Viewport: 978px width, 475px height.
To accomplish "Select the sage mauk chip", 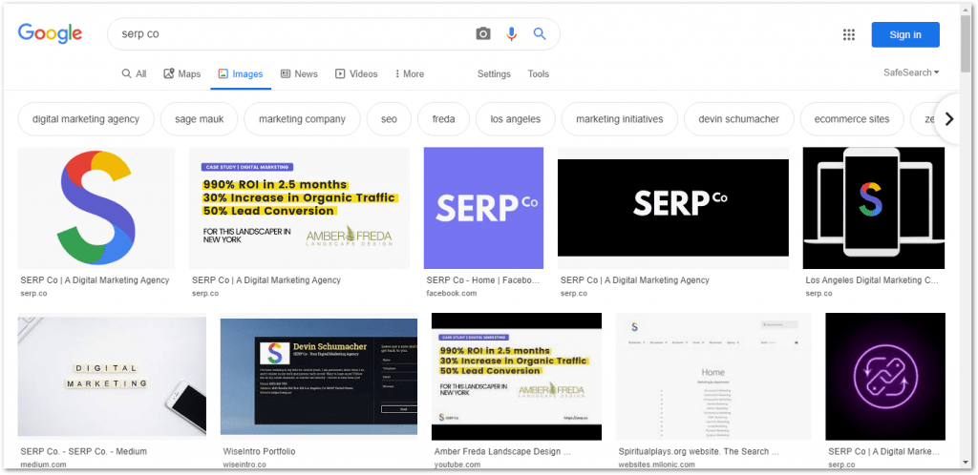I will pyautogui.click(x=199, y=119).
